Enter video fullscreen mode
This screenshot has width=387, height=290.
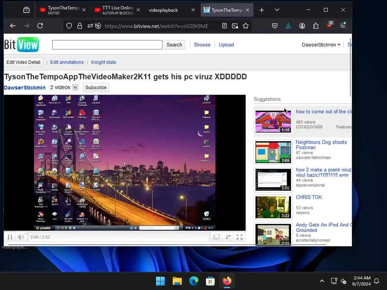tap(239, 237)
